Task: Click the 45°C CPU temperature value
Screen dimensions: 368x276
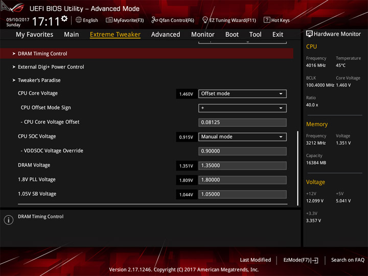Action: [340, 65]
